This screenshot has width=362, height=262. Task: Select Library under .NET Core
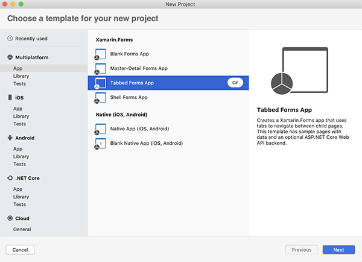(x=21, y=197)
